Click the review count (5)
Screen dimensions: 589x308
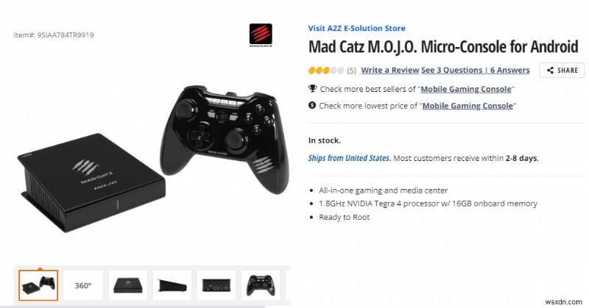tap(351, 71)
